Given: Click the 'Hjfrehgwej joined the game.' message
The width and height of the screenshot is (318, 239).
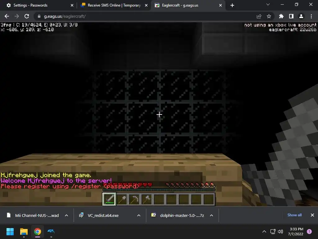Looking at the screenshot, I should 46,175.
